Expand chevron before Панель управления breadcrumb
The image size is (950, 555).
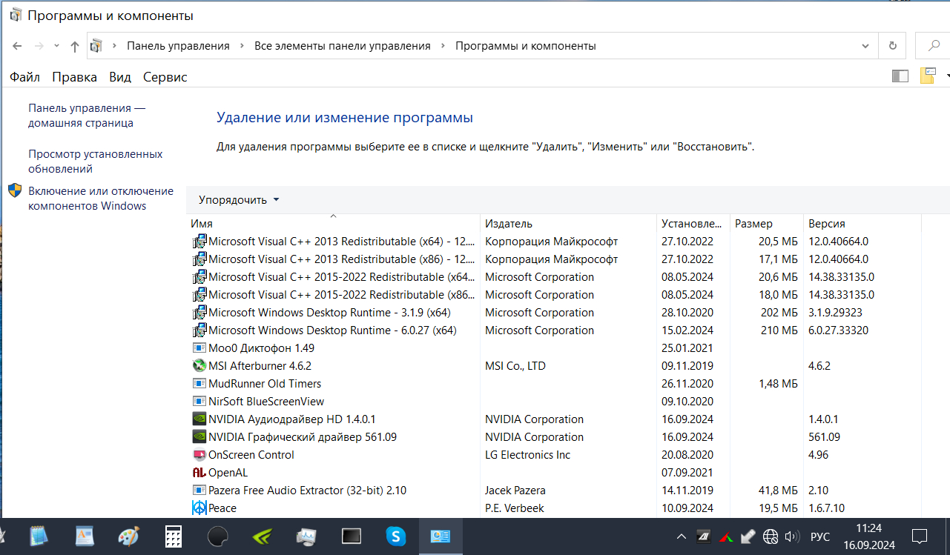[114, 46]
